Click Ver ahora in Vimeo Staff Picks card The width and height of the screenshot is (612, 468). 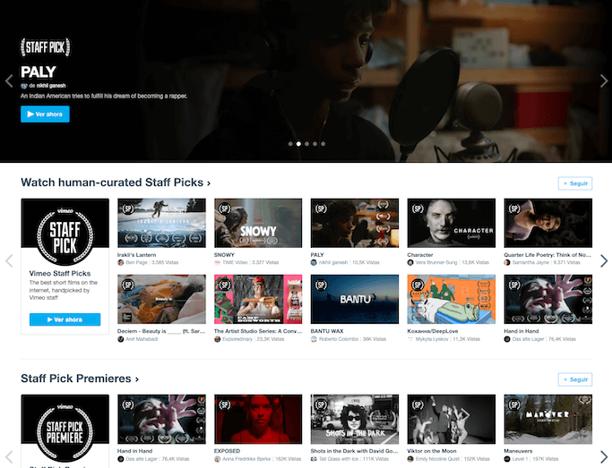click(65, 319)
